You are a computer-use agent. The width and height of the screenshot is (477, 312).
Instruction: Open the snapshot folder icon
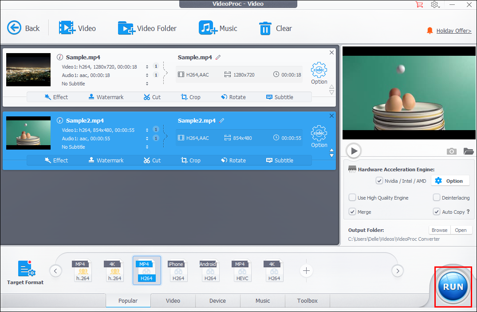469,151
